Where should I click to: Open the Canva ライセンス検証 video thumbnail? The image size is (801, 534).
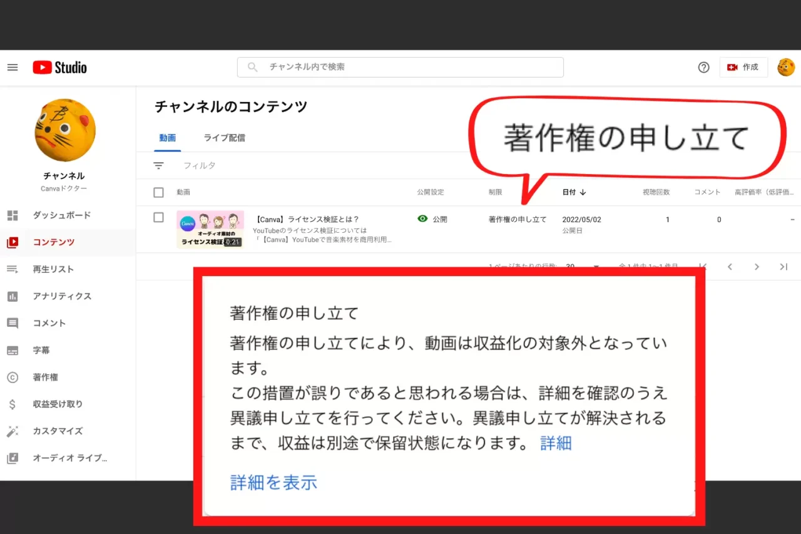point(210,229)
